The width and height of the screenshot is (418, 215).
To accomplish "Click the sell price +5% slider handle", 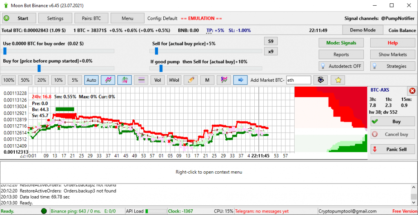I will [x=156, y=51].
